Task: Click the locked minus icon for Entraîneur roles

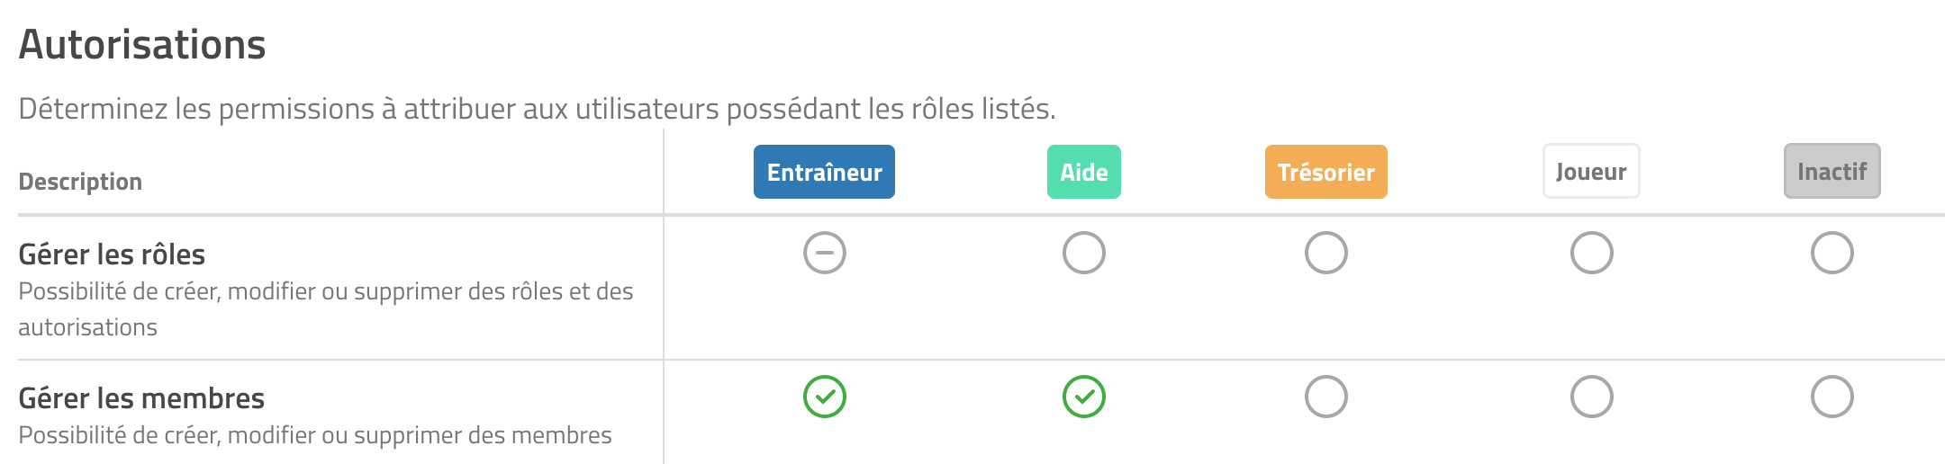Action: click(825, 253)
